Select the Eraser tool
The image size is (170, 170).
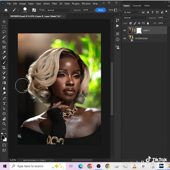(4, 78)
